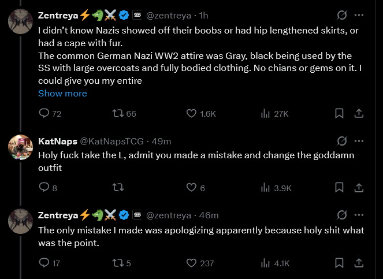Click verified badge on Zentreya's 46m tweet
This screenshot has width=383, height=279.
(124, 215)
